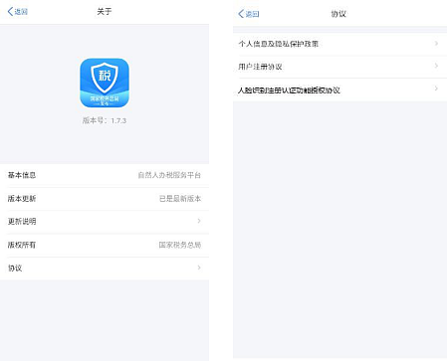Tap back arrow on 关于 screen
The height and width of the screenshot is (361, 447).
tap(10, 12)
